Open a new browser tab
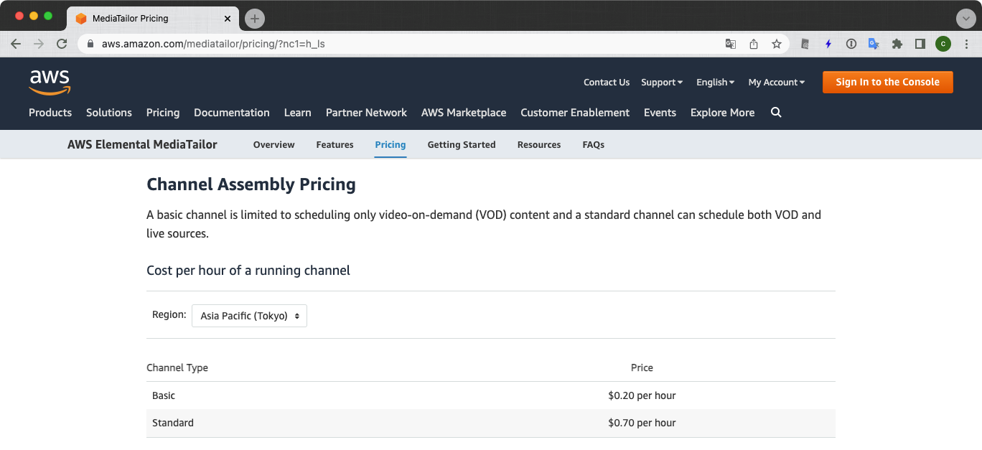The image size is (982, 450). tap(254, 19)
